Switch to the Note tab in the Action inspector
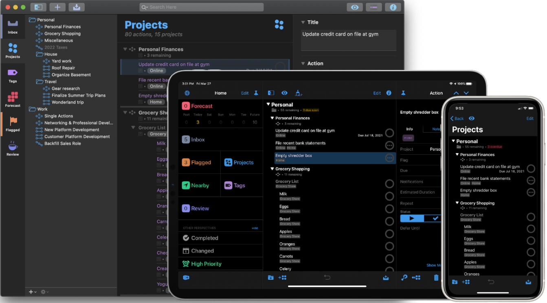 point(435,129)
